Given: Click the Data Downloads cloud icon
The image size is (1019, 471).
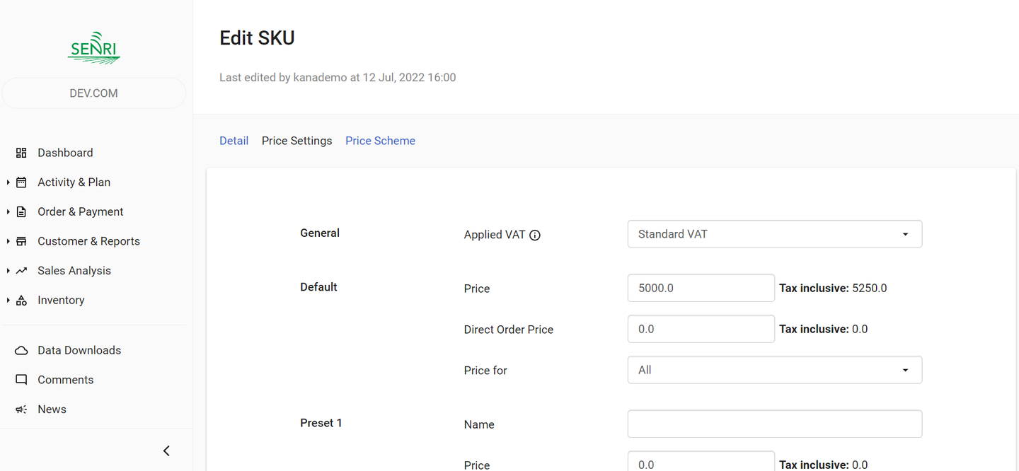Looking at the screenshot, I should click(21, 351).
